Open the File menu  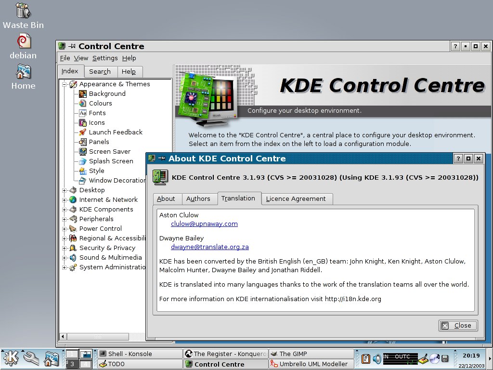point(65,58)
